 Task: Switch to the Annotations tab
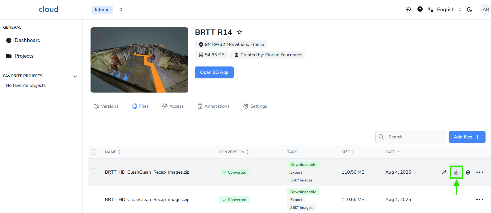pos(213,106)
